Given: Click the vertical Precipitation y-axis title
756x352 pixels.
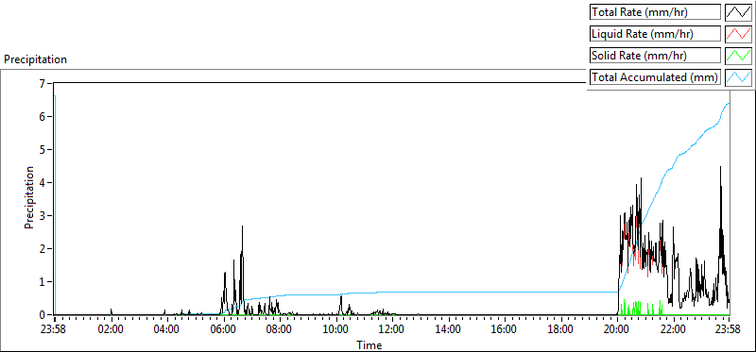Looking at the screenshot, I should tap(29, 197).
